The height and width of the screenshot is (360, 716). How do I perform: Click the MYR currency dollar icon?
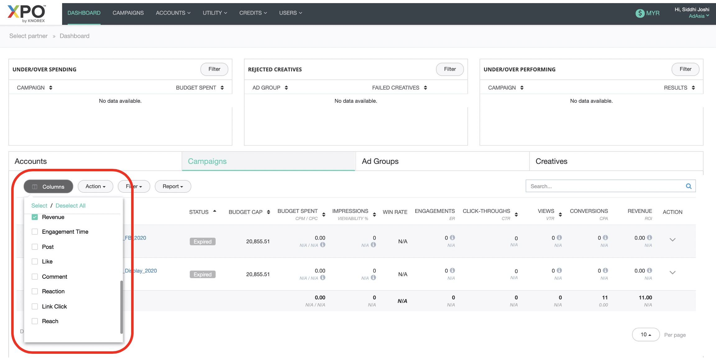pos(640,13)
